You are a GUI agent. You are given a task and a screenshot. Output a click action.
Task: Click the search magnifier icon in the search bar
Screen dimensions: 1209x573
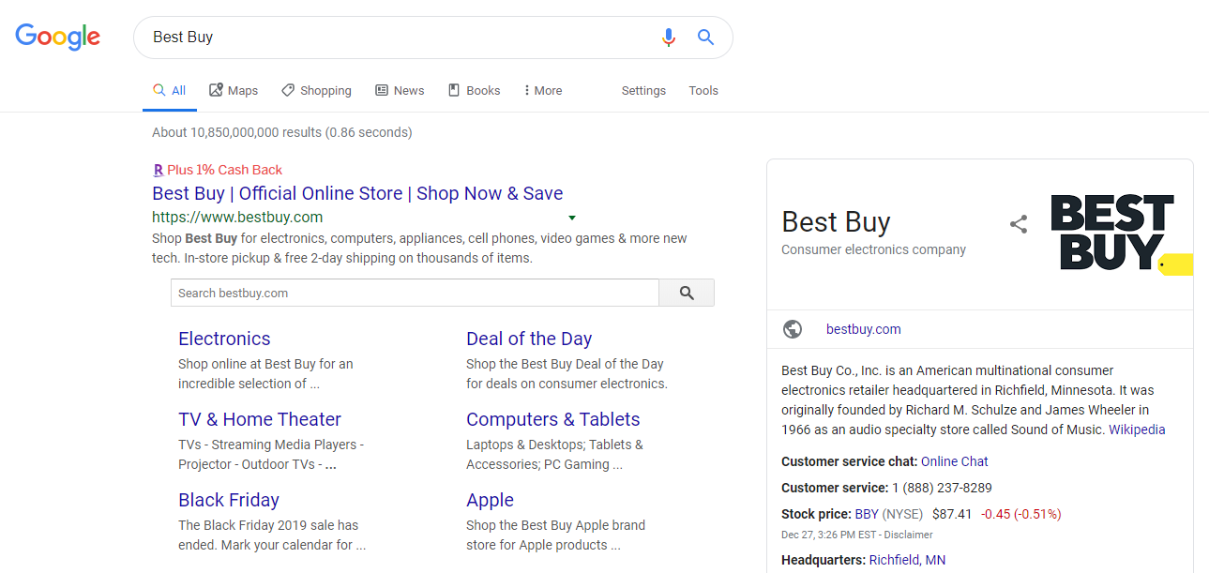tap(704, 37)
